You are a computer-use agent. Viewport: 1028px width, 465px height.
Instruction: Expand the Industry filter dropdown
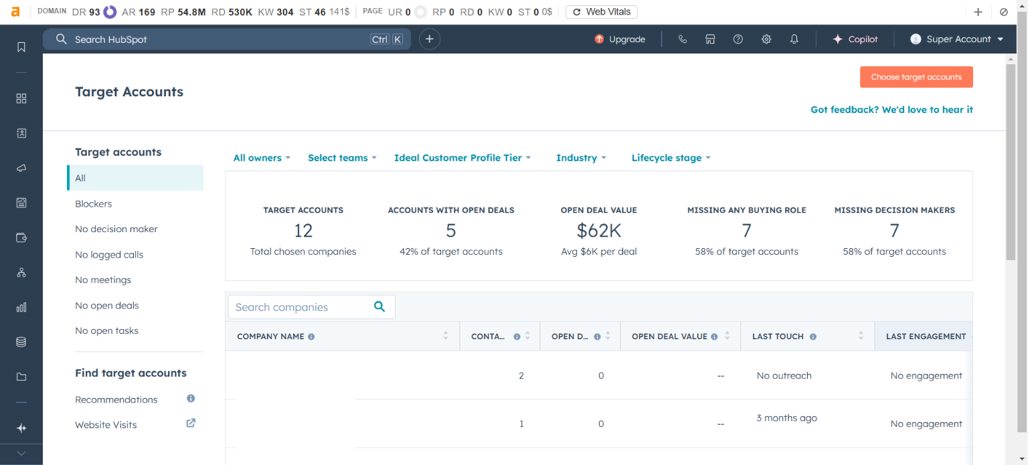point(581,158)
